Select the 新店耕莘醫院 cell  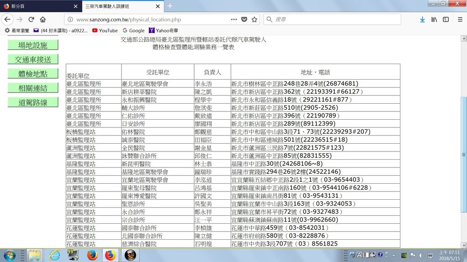click(x=157, y=92)
